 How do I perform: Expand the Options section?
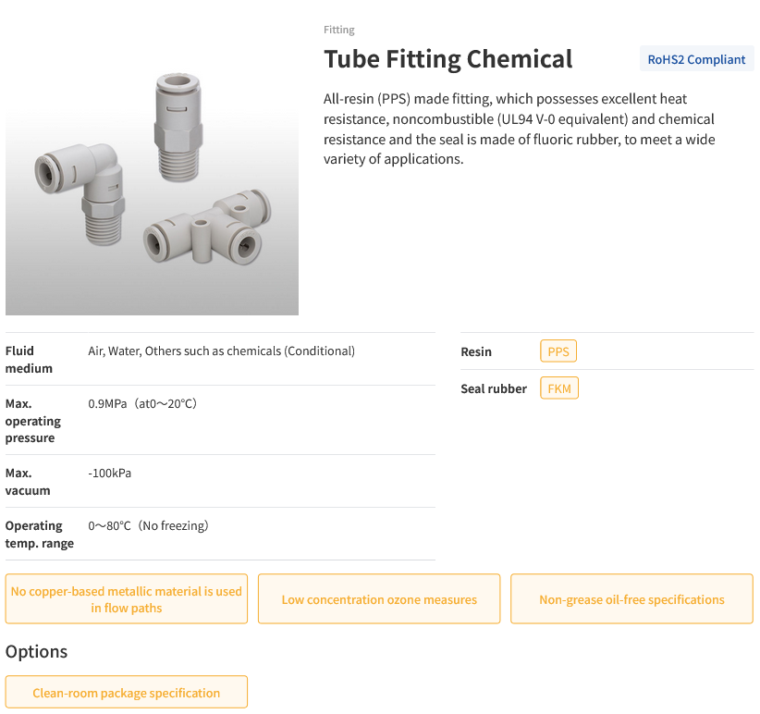36,651
